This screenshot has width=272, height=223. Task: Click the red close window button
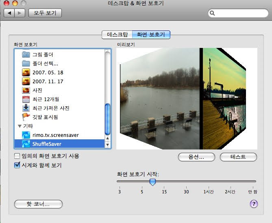pyautogui.click(x=7, y=3)
